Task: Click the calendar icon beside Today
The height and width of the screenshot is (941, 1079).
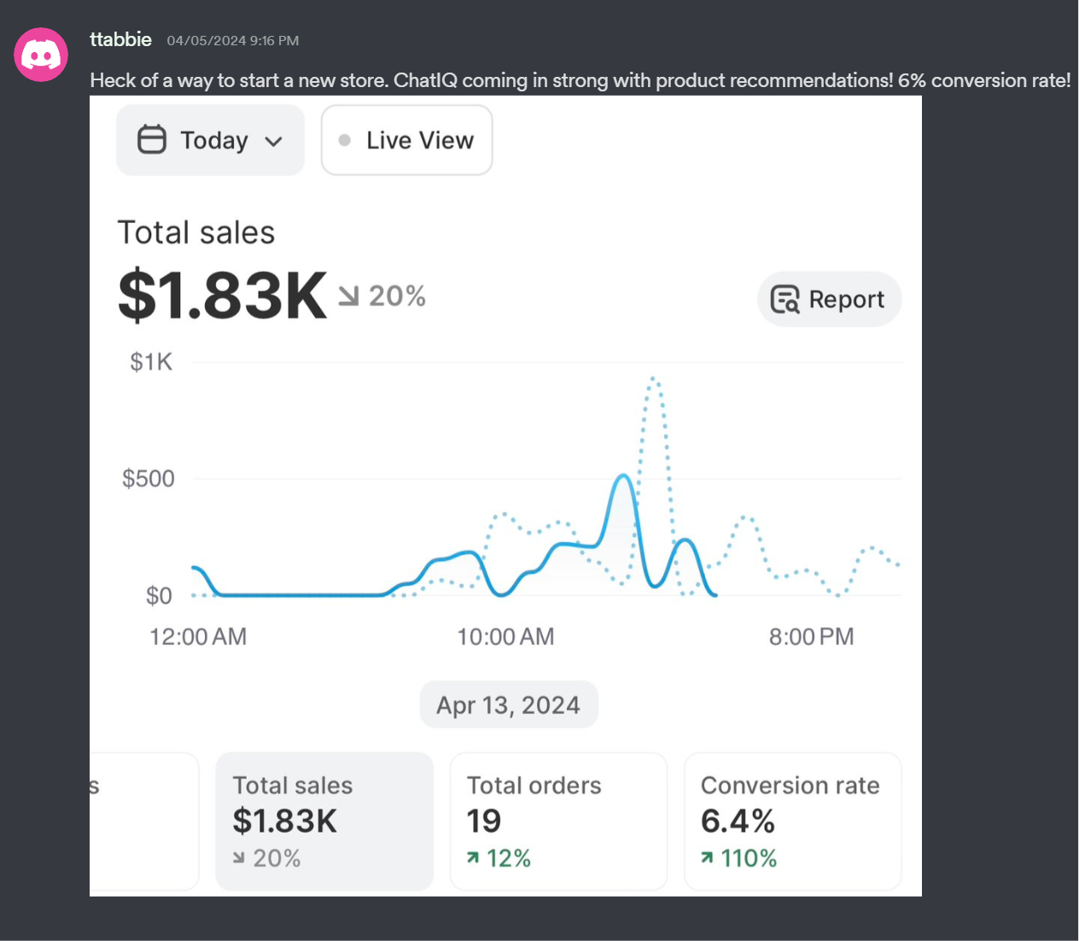Action: (x=152, y=140)
